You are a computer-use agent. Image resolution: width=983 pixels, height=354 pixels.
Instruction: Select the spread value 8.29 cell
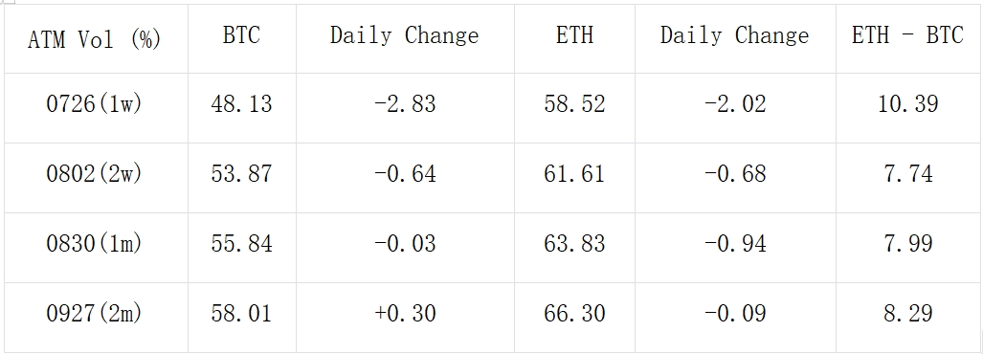pyautogui.click(x=908, y=317)
